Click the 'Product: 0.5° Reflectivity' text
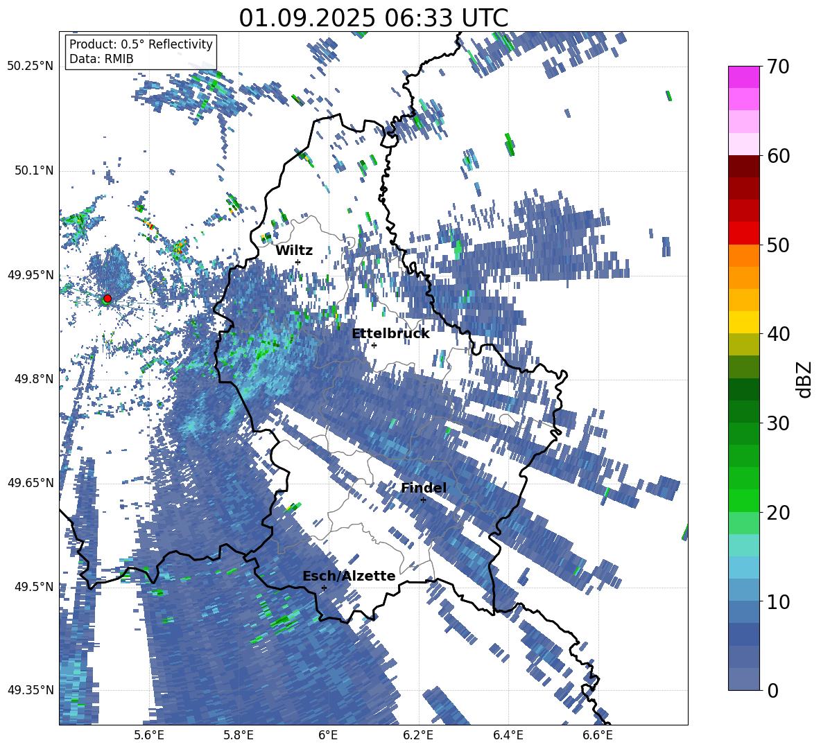The image size is (821, 749). click(141, 44)
